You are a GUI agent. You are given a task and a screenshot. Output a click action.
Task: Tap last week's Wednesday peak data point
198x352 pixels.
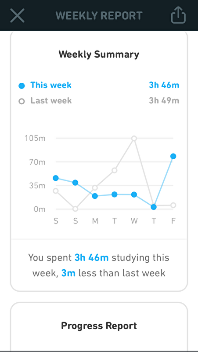click(x=134, y=138)
